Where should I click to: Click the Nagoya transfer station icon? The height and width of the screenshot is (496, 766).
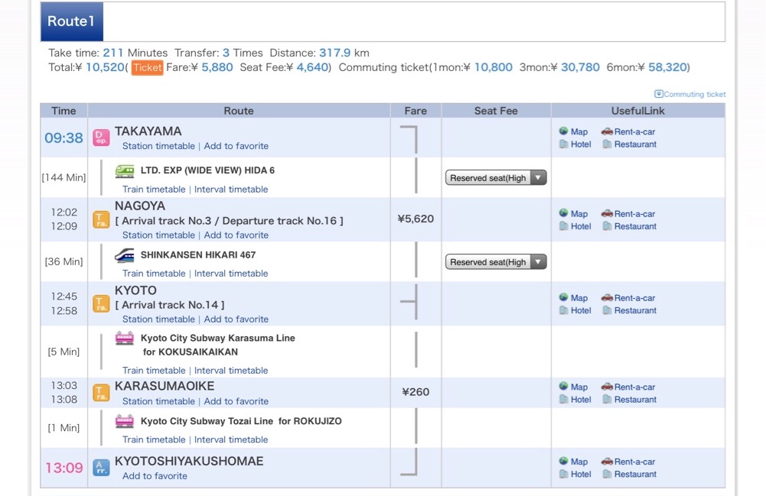pyautogui.click(x=101, y=220)
